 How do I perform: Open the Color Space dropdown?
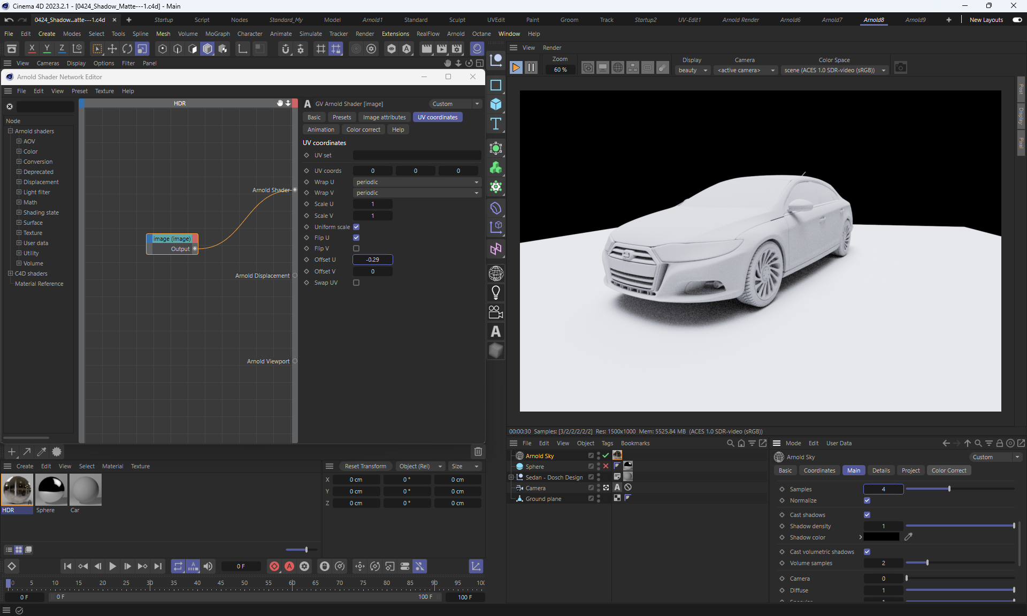(834, 70)
